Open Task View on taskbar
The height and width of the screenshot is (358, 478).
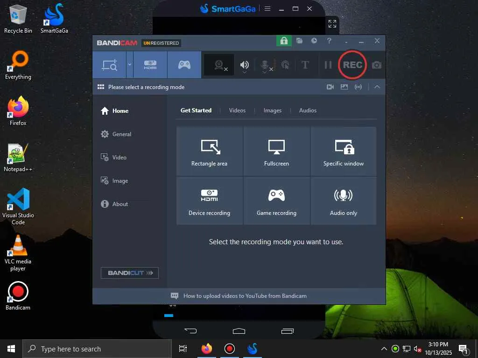[x=183, y=349]
